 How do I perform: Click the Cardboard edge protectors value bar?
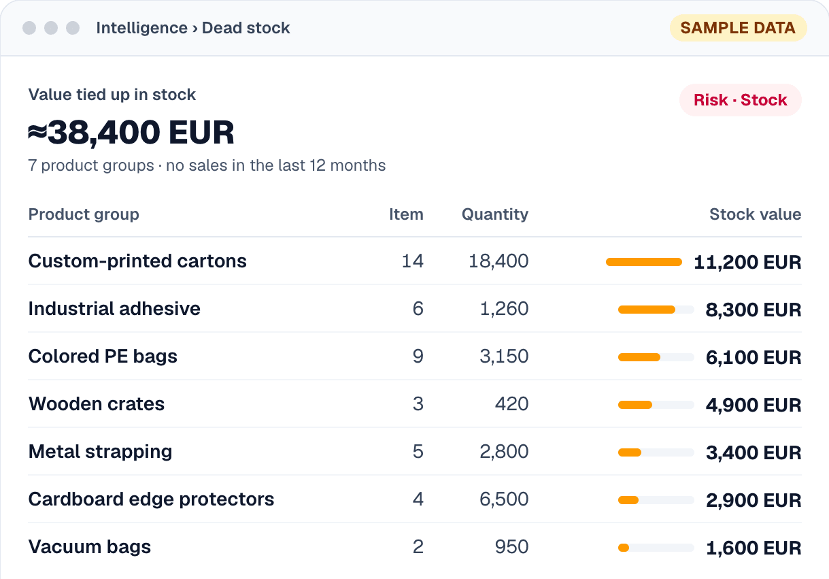[x=656, y=500]
